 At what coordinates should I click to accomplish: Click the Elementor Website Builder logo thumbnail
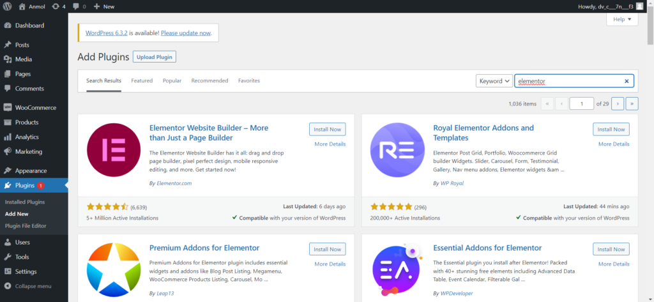point(114,150)
